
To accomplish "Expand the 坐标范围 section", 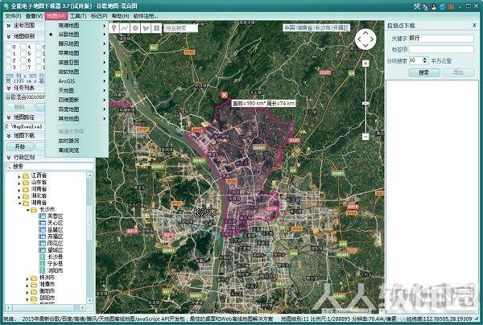I will pyautogui.click(x=9, y=26).
